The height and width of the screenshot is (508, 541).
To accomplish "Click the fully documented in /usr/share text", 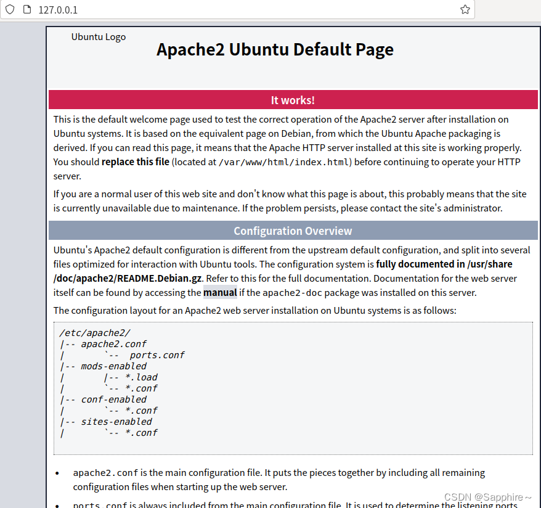I will click(444, 264).
